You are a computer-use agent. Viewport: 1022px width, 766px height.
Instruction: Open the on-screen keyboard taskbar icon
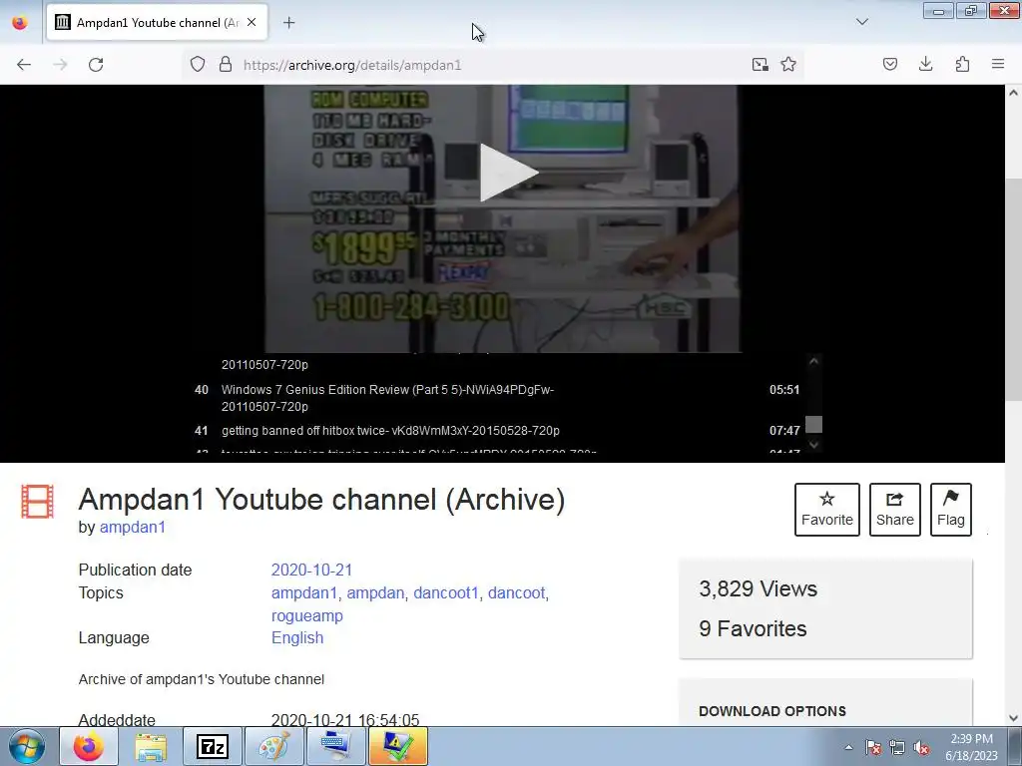point(336,746)
